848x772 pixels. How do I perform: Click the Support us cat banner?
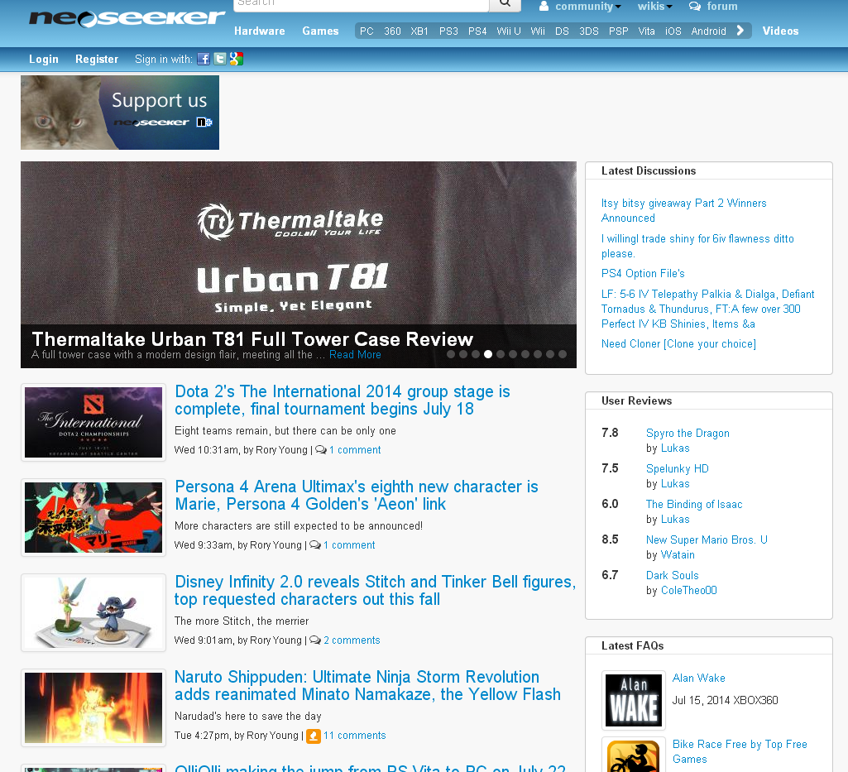[120, 113]
